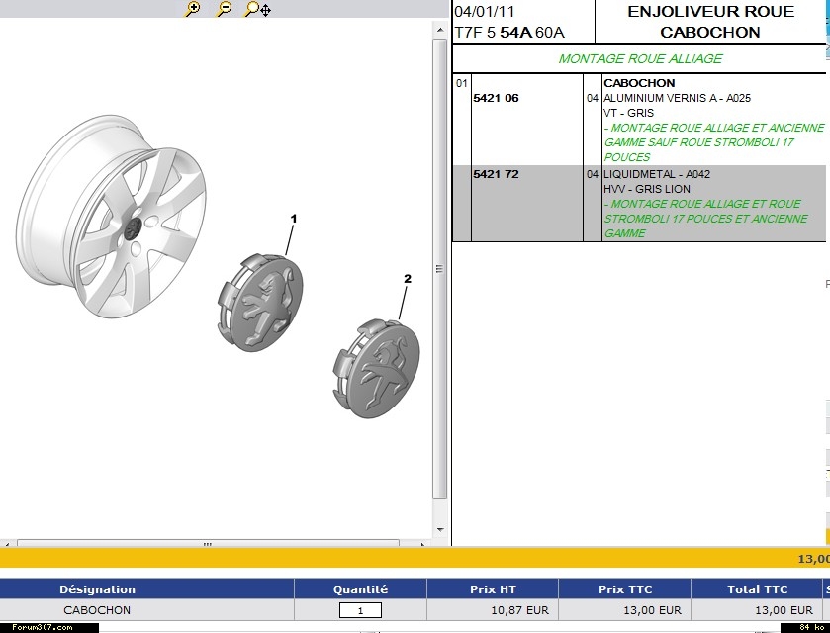Viewport: 830px width, 633px height.
Task: Select part number 5421 72
Action: pos(496,174)
